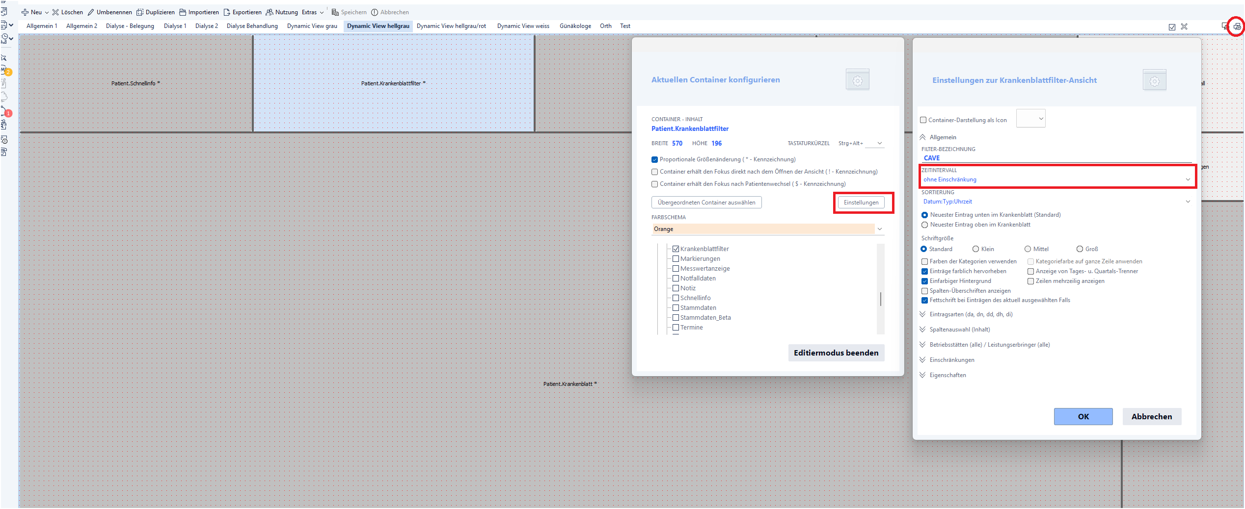Click the Neu plus icon in toolbar

(25, 12)
